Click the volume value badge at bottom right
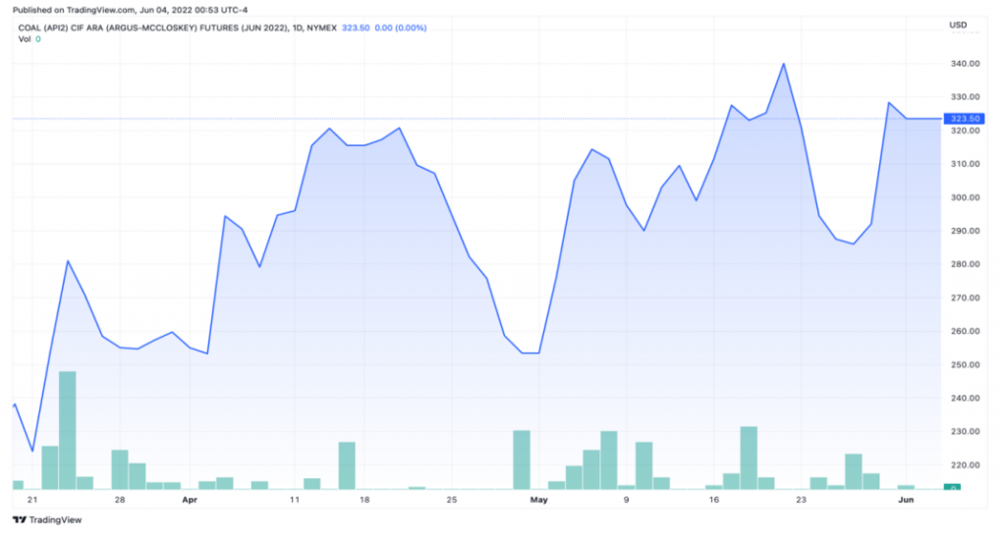This screenshot has width=1006, height=541. coord(952,487)
